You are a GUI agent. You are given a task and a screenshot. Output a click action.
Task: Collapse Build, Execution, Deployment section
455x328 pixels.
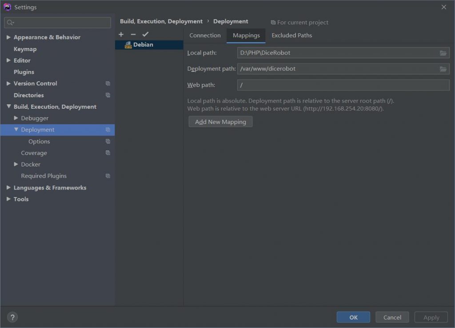click(x=8, y=107)
